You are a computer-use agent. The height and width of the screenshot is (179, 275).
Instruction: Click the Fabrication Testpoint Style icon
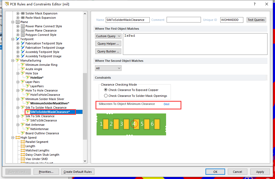pos(23,43)
